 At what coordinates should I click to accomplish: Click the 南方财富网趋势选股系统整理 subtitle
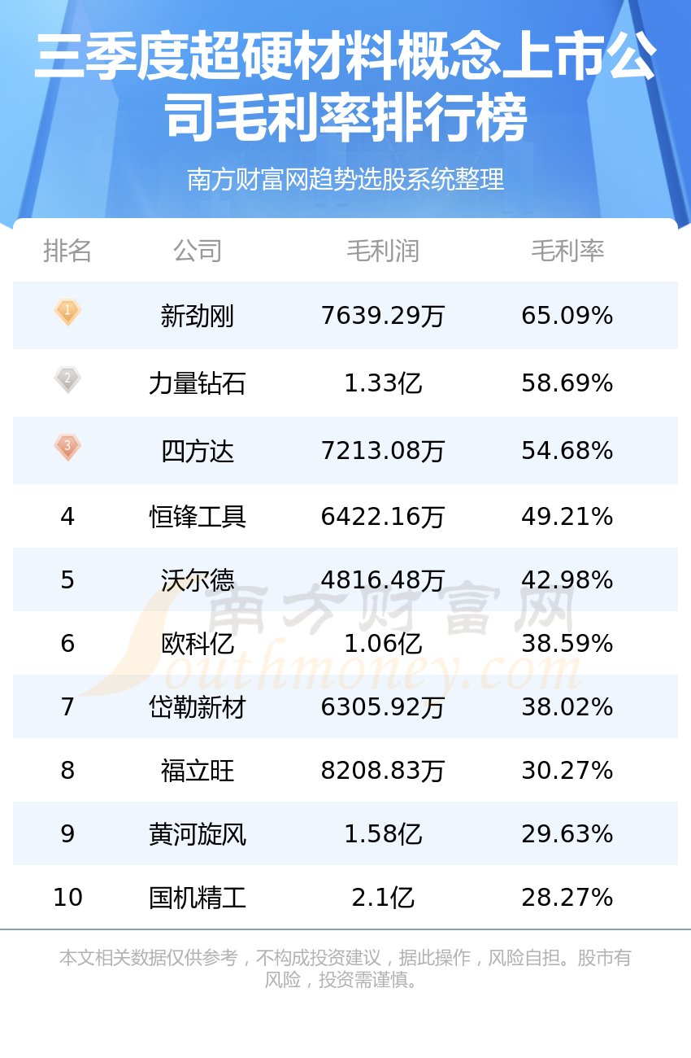[x=345, y=179]
